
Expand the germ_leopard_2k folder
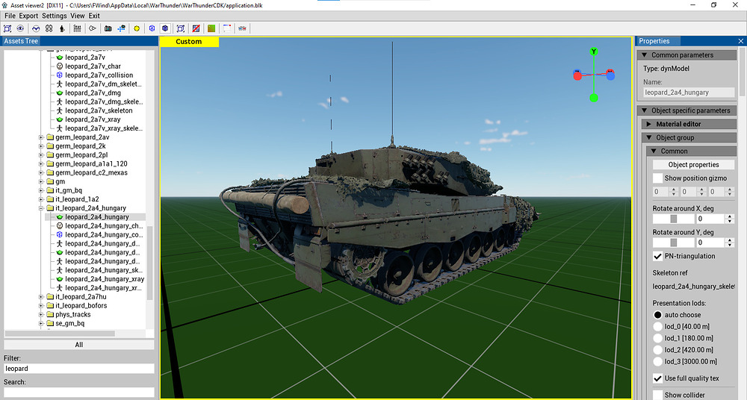[41, 146]
